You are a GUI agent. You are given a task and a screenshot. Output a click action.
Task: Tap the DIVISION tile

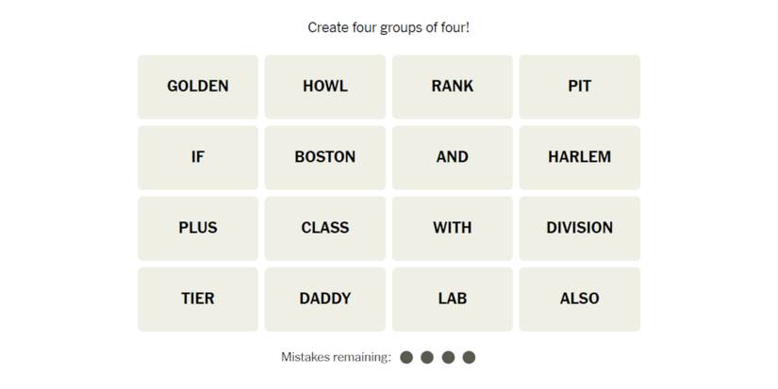[580, 228]
